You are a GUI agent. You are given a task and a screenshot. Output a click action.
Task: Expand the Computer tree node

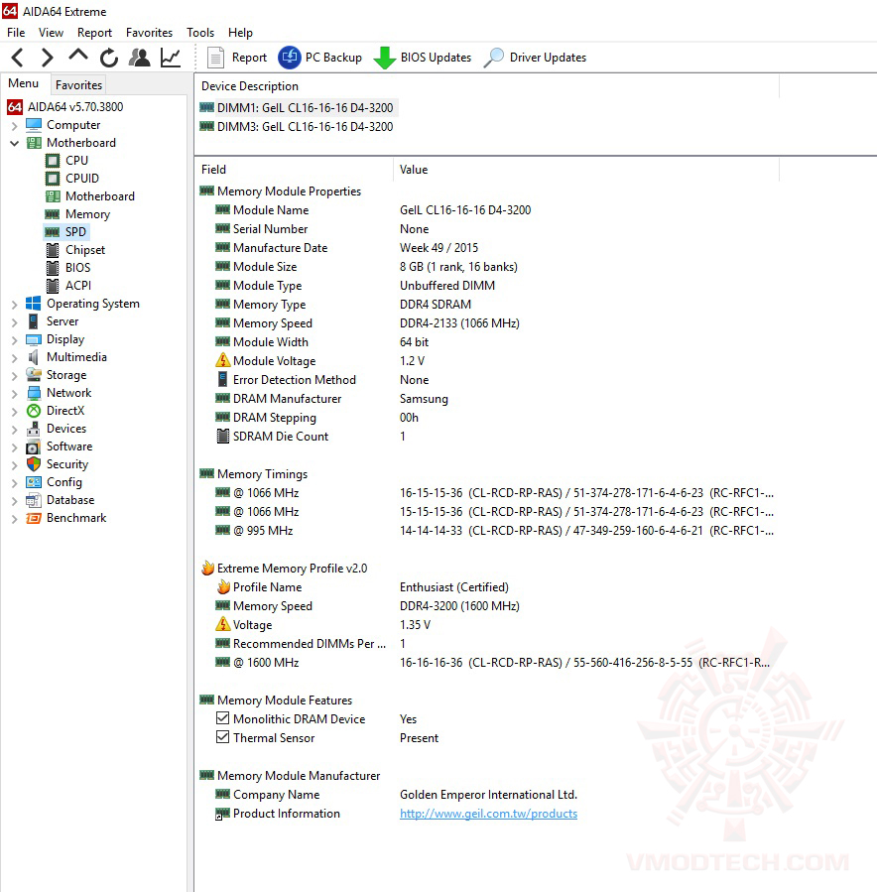coord(15,125)
